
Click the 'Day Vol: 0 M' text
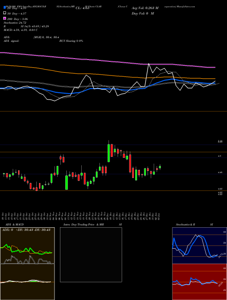pos(143,13)
